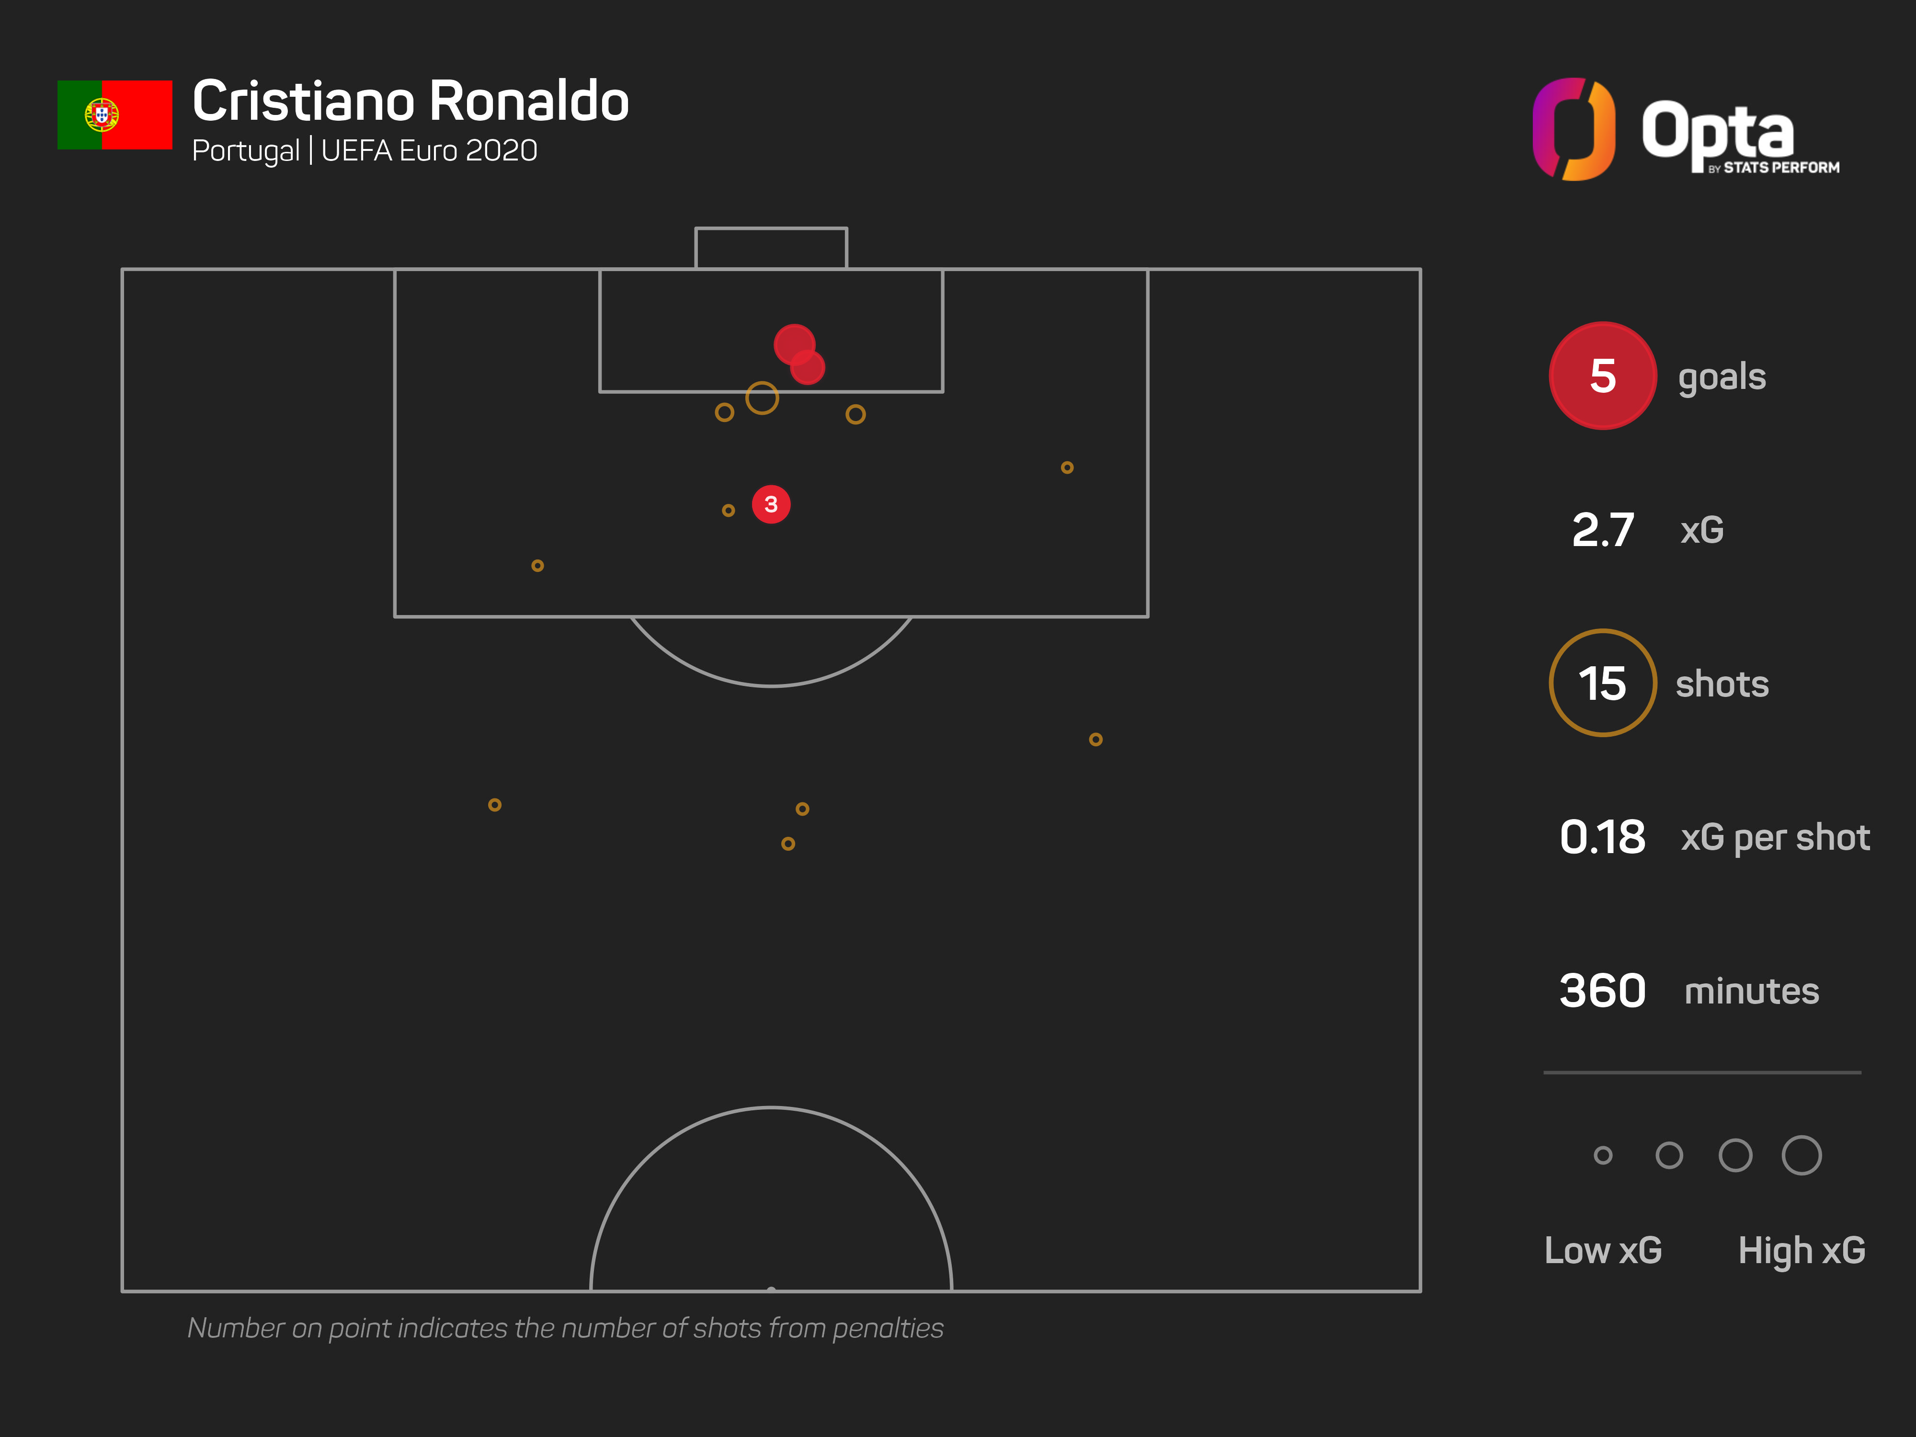
Task: Click the 360 minutes statistic
Action: (1602, 991)
